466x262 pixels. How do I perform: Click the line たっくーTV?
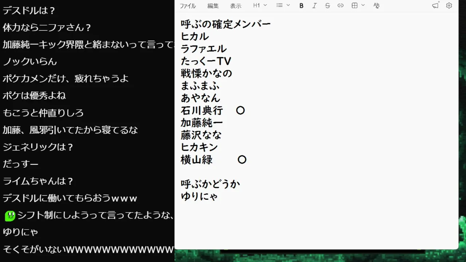click(206, 61)
